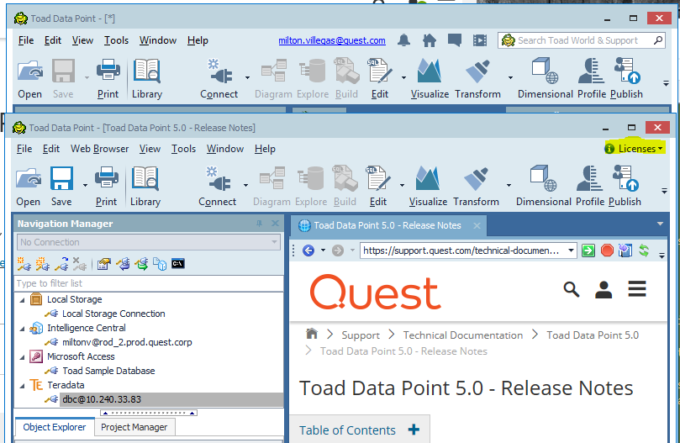
Task: Open the Edit dropdown arrow in the front window
Action: point(402,185)
